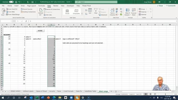Screen dimensions: 178x100
Task: Open What-If Analysis dropdown
Action: click(x=127, y=12)
